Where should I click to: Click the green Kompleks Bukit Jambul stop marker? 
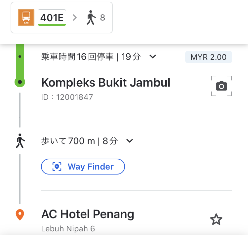(x=20, y=82)
